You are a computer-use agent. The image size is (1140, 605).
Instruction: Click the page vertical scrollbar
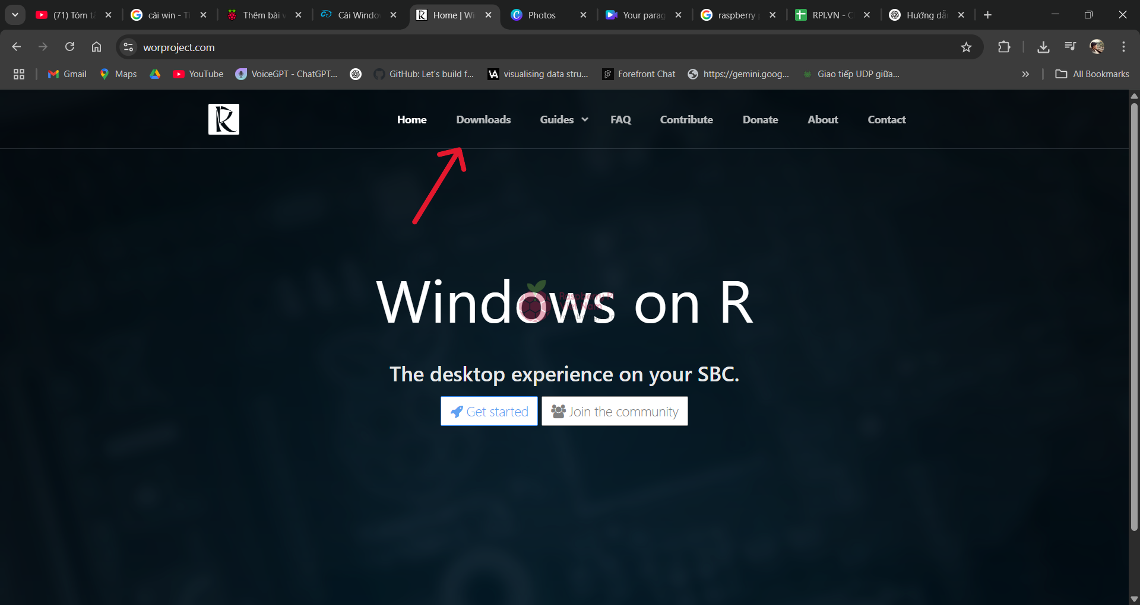tap(1134, 314)
